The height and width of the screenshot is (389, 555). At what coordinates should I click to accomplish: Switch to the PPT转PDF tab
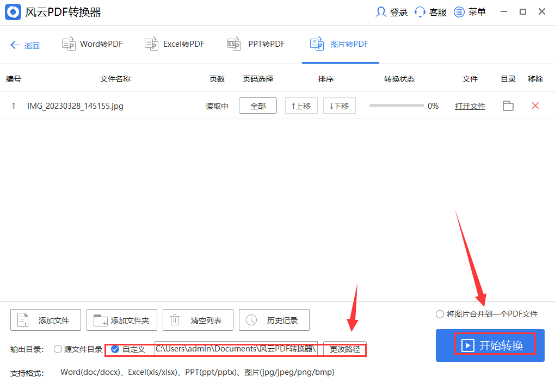[256, 44]
